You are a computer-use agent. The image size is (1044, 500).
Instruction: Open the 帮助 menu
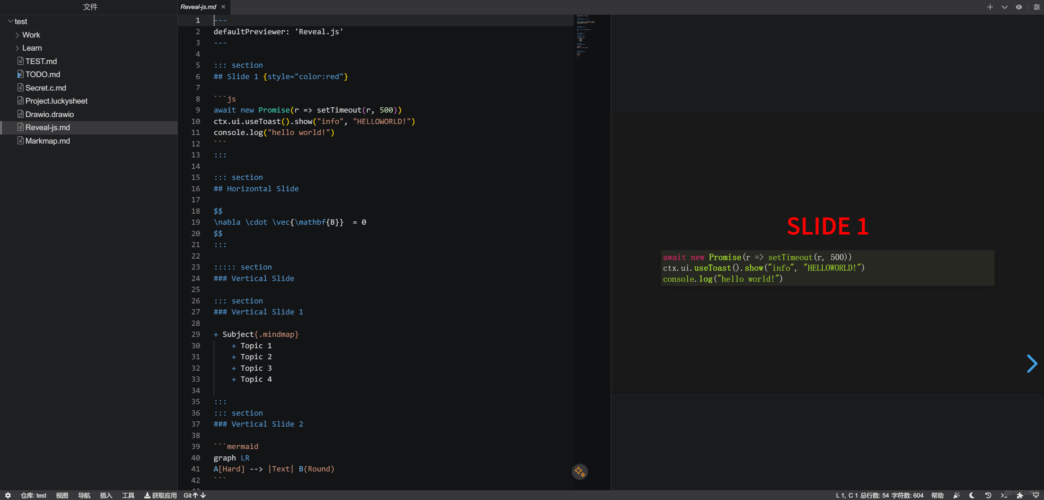938,495
